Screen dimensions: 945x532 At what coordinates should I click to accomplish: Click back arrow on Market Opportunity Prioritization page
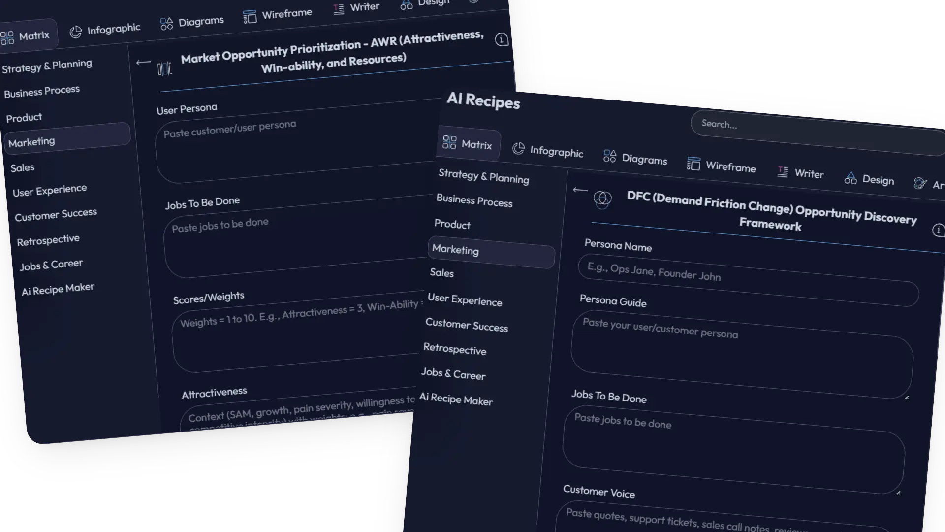click(x=143, y=62)
